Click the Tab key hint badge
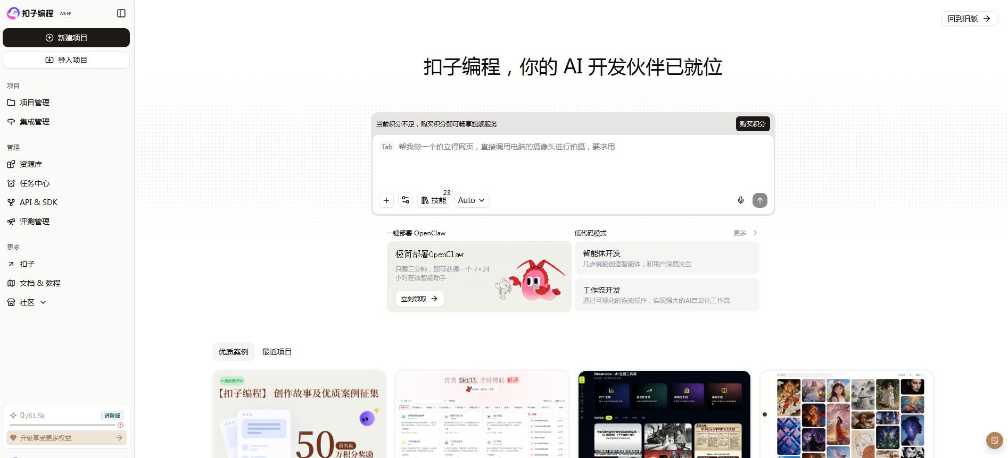The width and height of the screenshot is (1008, 458). pyautogui.click(x=387, y=147)
